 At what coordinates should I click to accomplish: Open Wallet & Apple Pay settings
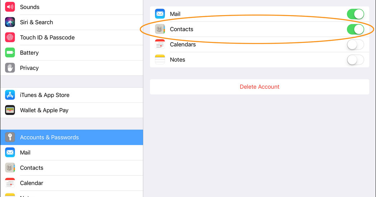(72, 110)
